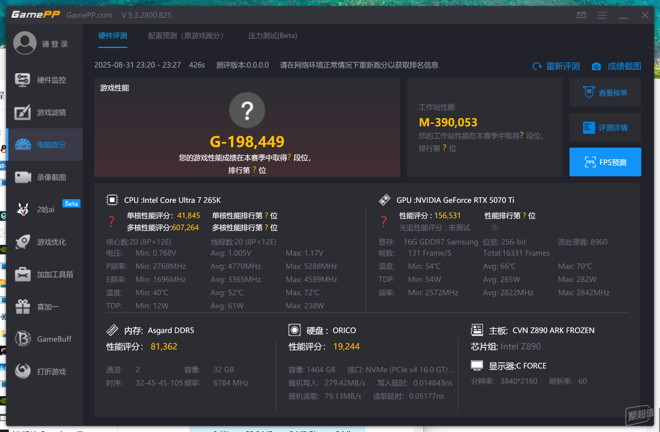
Task: Click game score G-198,449
Action: click(x=247, y=141)
